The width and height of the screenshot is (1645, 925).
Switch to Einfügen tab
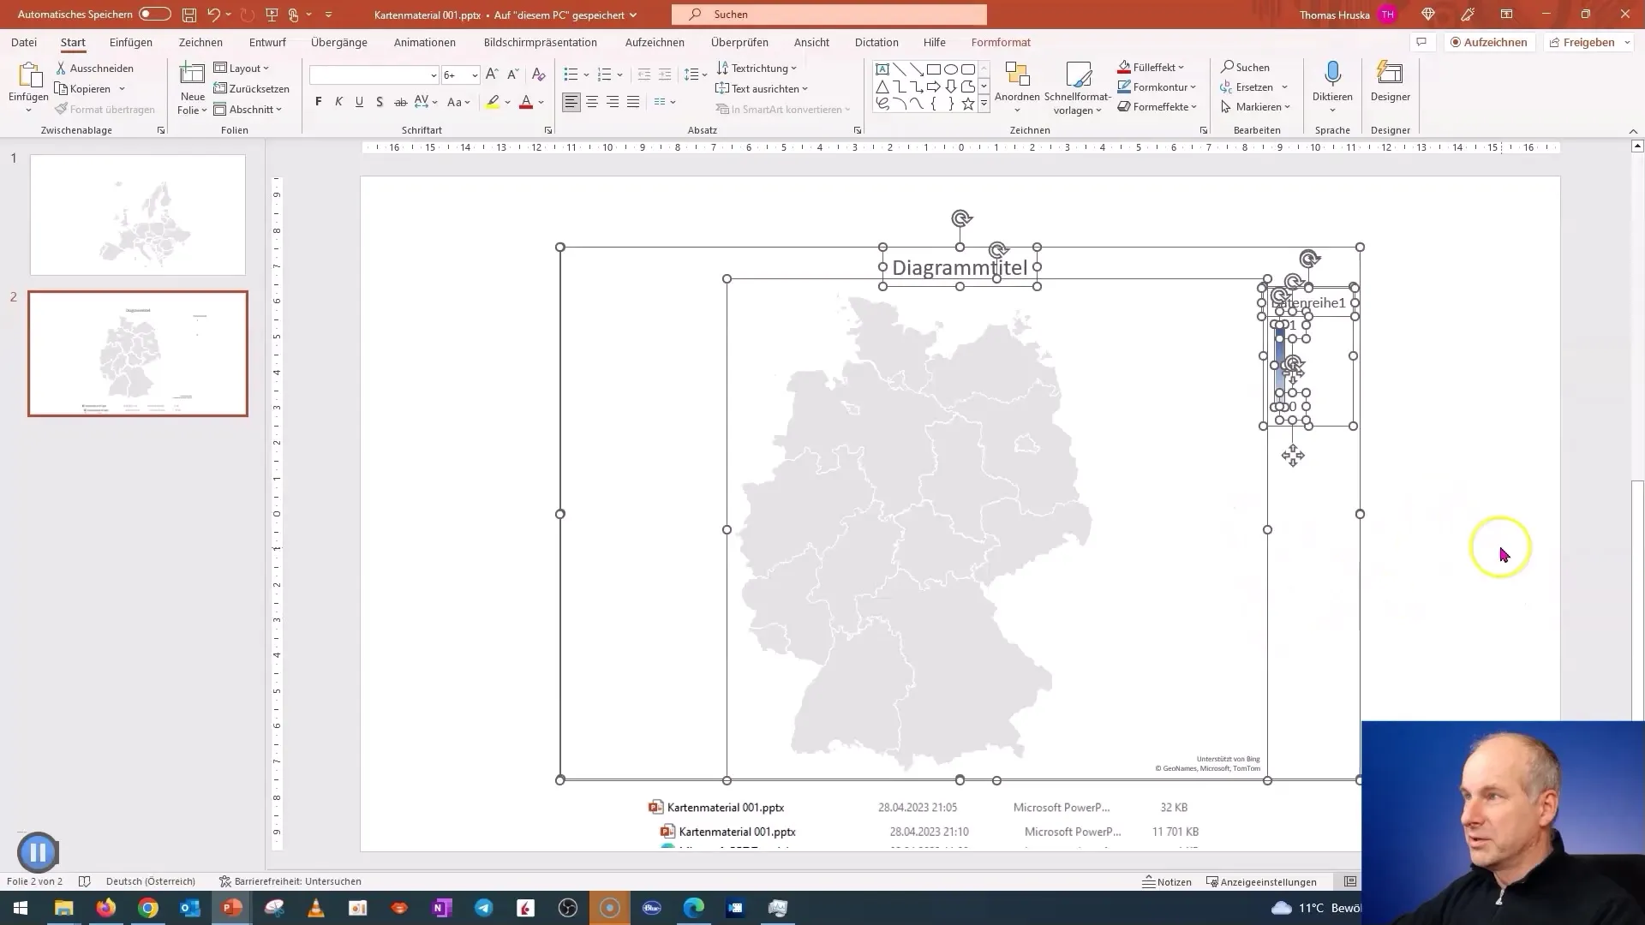pos(131,42)
